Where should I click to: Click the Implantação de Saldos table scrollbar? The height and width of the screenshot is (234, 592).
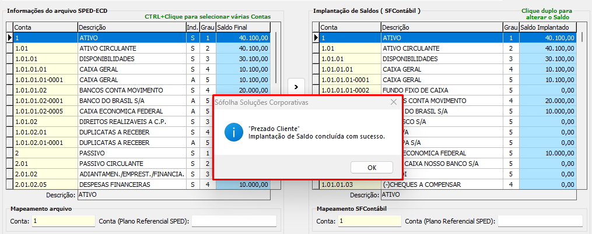(582, 105)
